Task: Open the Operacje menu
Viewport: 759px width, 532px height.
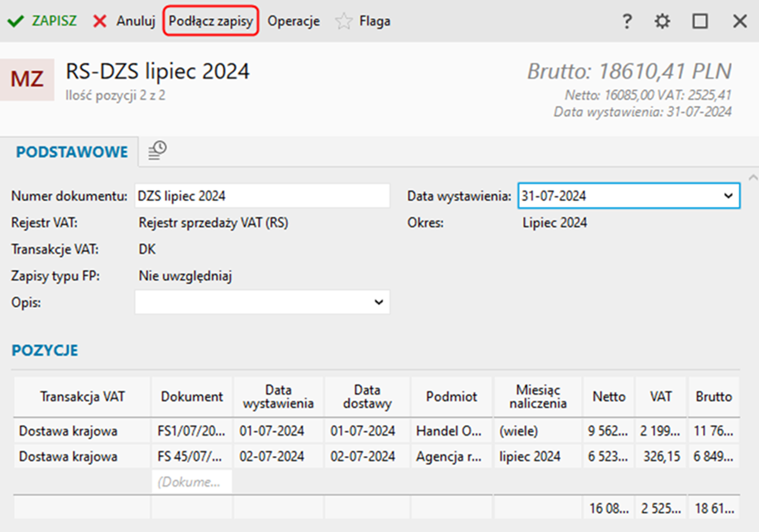Action: (294, 22)
